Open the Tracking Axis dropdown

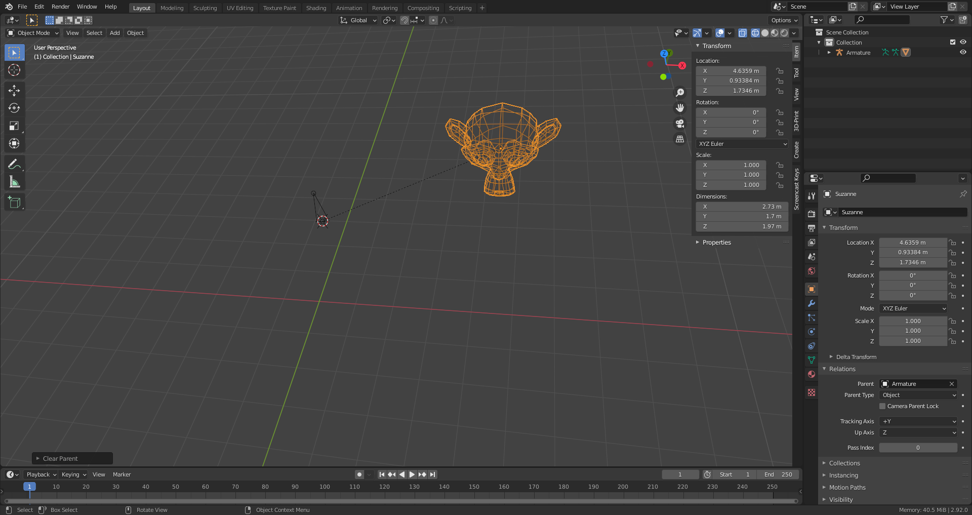[919, 421]
